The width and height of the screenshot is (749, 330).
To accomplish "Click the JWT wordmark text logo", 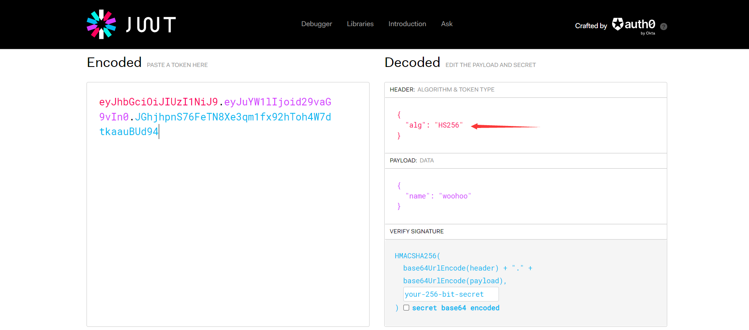I will [151, 25].
